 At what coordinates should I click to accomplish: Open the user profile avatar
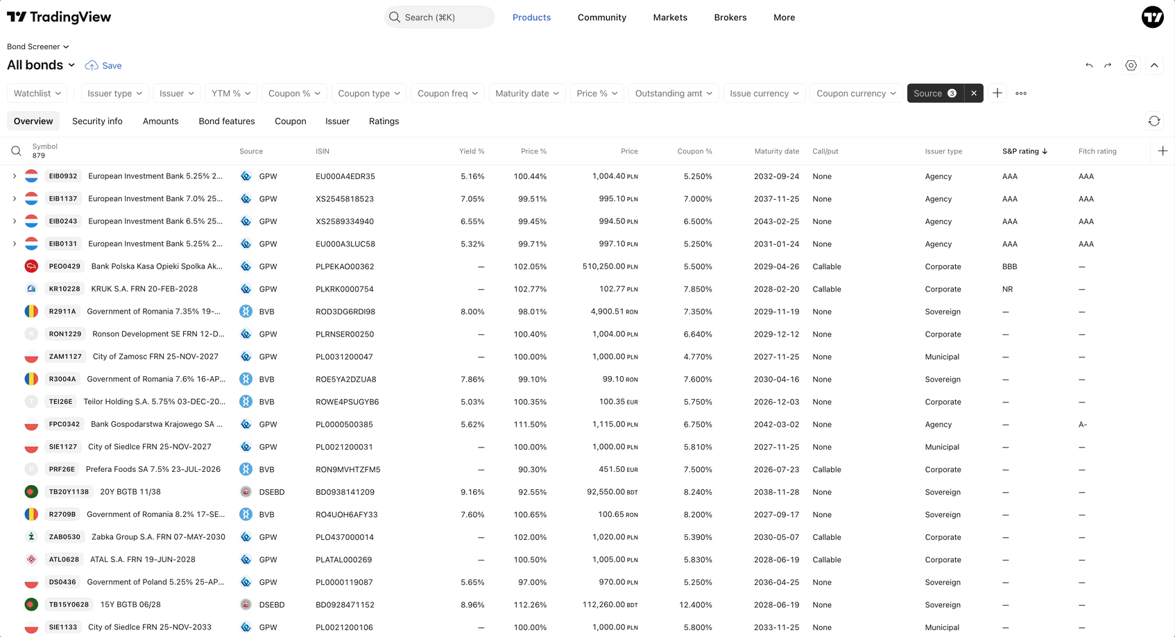pyautogui.click(x=1153, y=17)
